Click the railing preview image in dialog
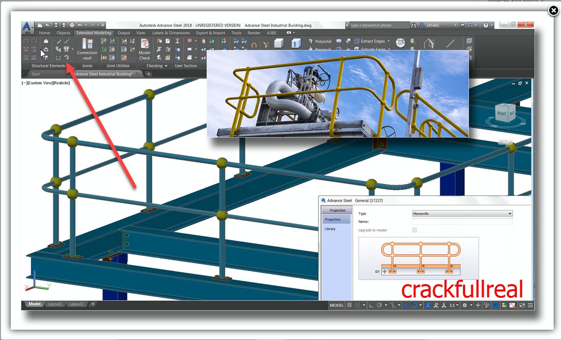 (418, 258)
